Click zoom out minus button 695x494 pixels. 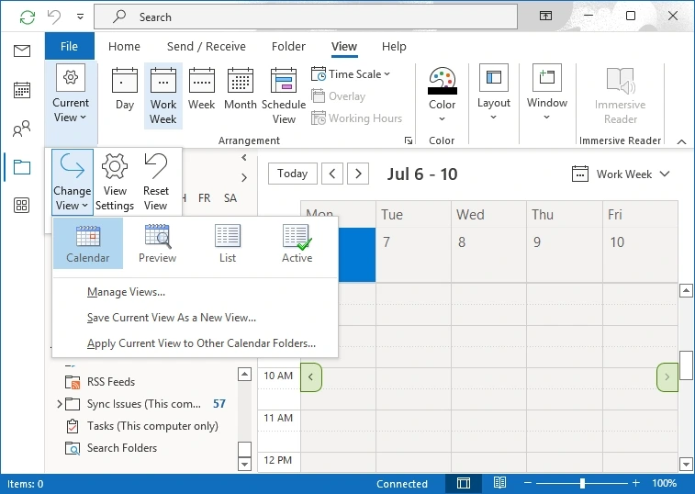click(528, 483)
